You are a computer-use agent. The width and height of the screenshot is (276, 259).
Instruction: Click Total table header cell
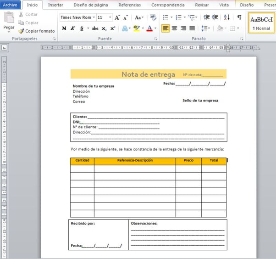[x=214, y=161]
